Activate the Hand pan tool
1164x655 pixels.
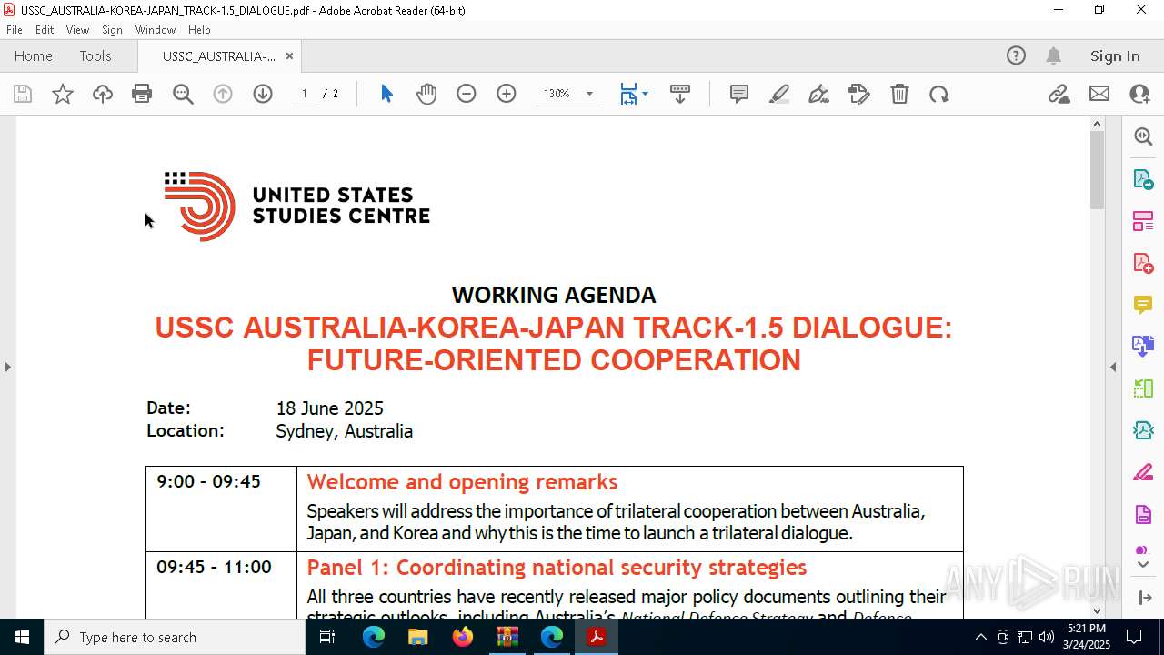426,94
